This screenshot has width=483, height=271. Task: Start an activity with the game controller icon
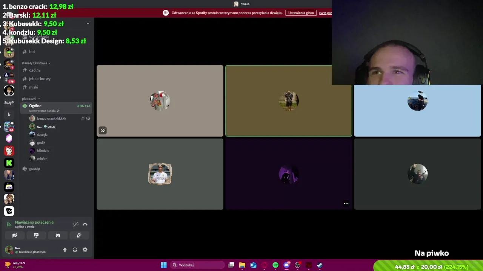tap(58, 235)
